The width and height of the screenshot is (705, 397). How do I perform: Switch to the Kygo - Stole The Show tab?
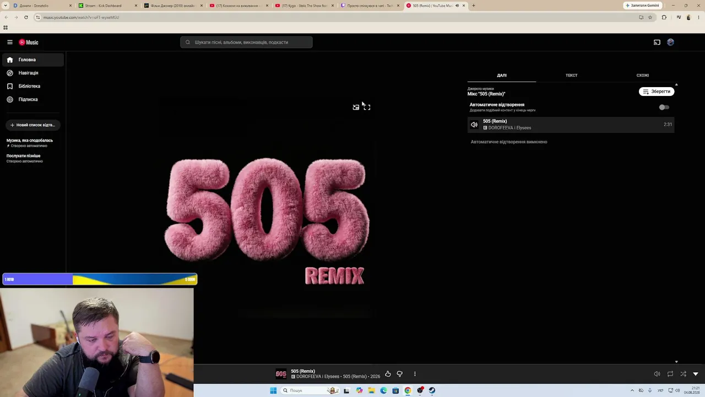click(304, 6)
